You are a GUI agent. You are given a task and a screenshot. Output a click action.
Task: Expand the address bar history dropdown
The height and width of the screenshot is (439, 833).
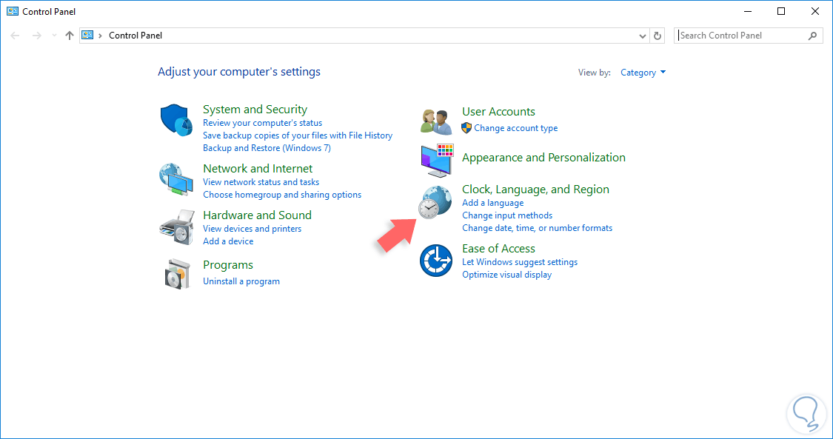643,36
